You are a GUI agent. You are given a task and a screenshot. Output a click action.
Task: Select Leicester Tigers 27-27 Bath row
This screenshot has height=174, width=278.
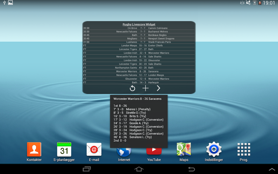click(139, 49)
